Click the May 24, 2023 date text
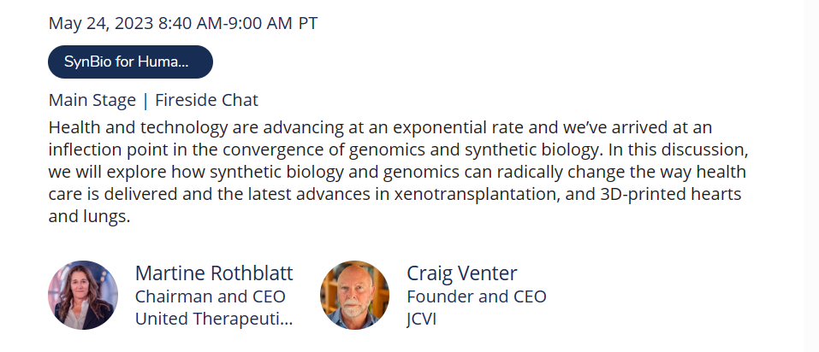The height and width of the screenshot is (352, 819). [101, 23]
